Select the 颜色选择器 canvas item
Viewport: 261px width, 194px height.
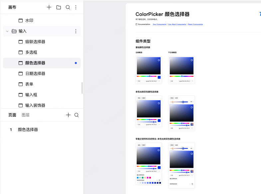(x=42, y=63)
